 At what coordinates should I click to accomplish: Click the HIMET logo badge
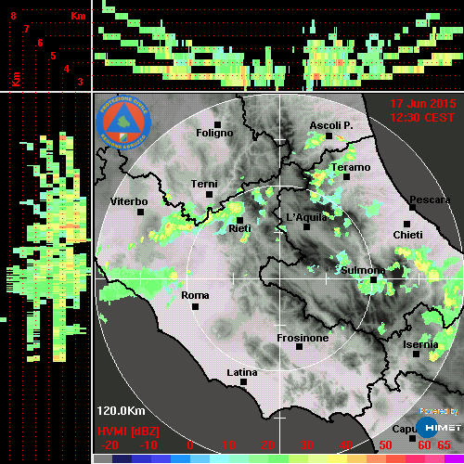[439, 428]
